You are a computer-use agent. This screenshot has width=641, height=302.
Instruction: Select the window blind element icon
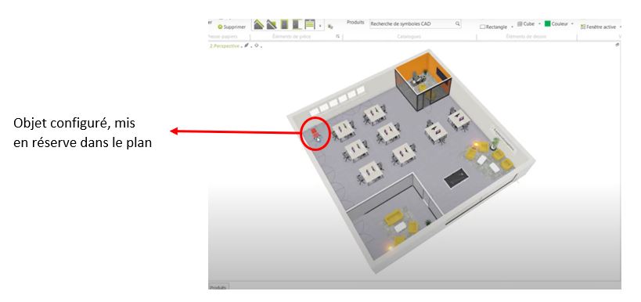(310, 24)
